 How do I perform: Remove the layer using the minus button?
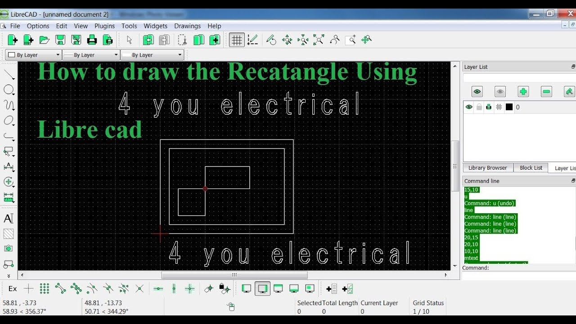[x=546, y=92]
